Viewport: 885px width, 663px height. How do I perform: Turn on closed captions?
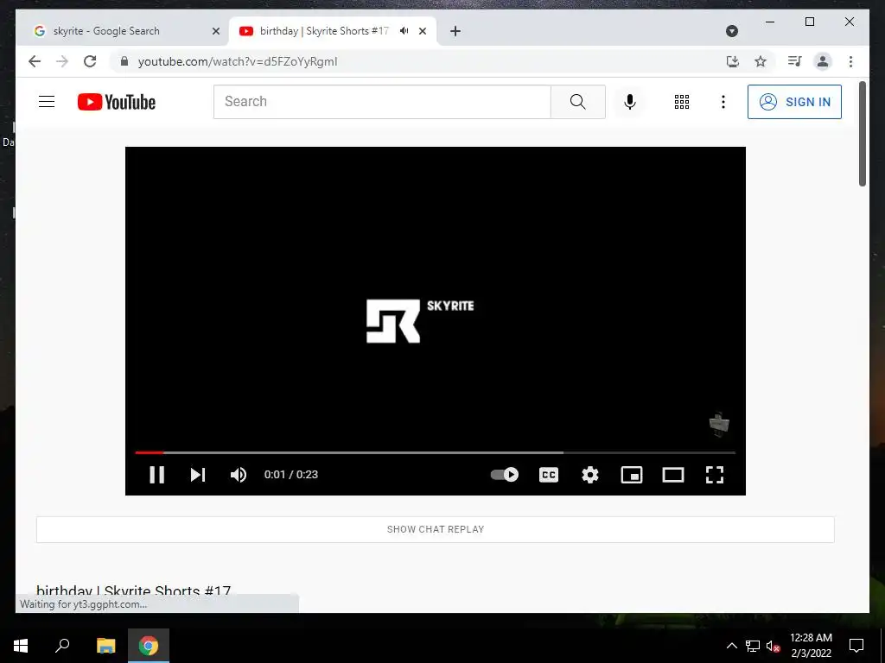click(x=549, y=475)
